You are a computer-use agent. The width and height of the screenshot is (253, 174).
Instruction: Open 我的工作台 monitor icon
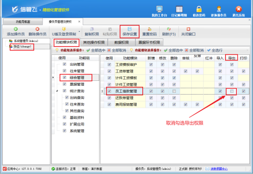[159, 9]
